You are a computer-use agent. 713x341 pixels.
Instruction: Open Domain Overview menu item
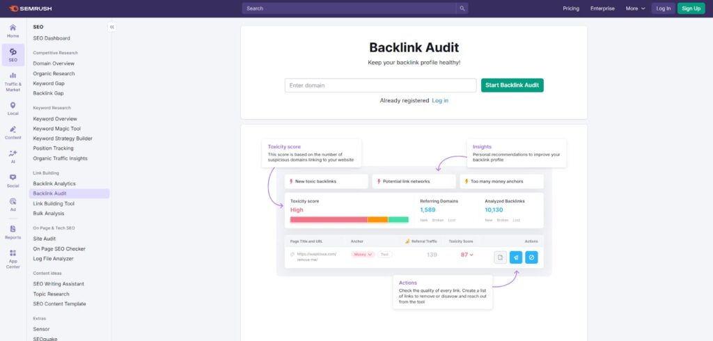54,63
